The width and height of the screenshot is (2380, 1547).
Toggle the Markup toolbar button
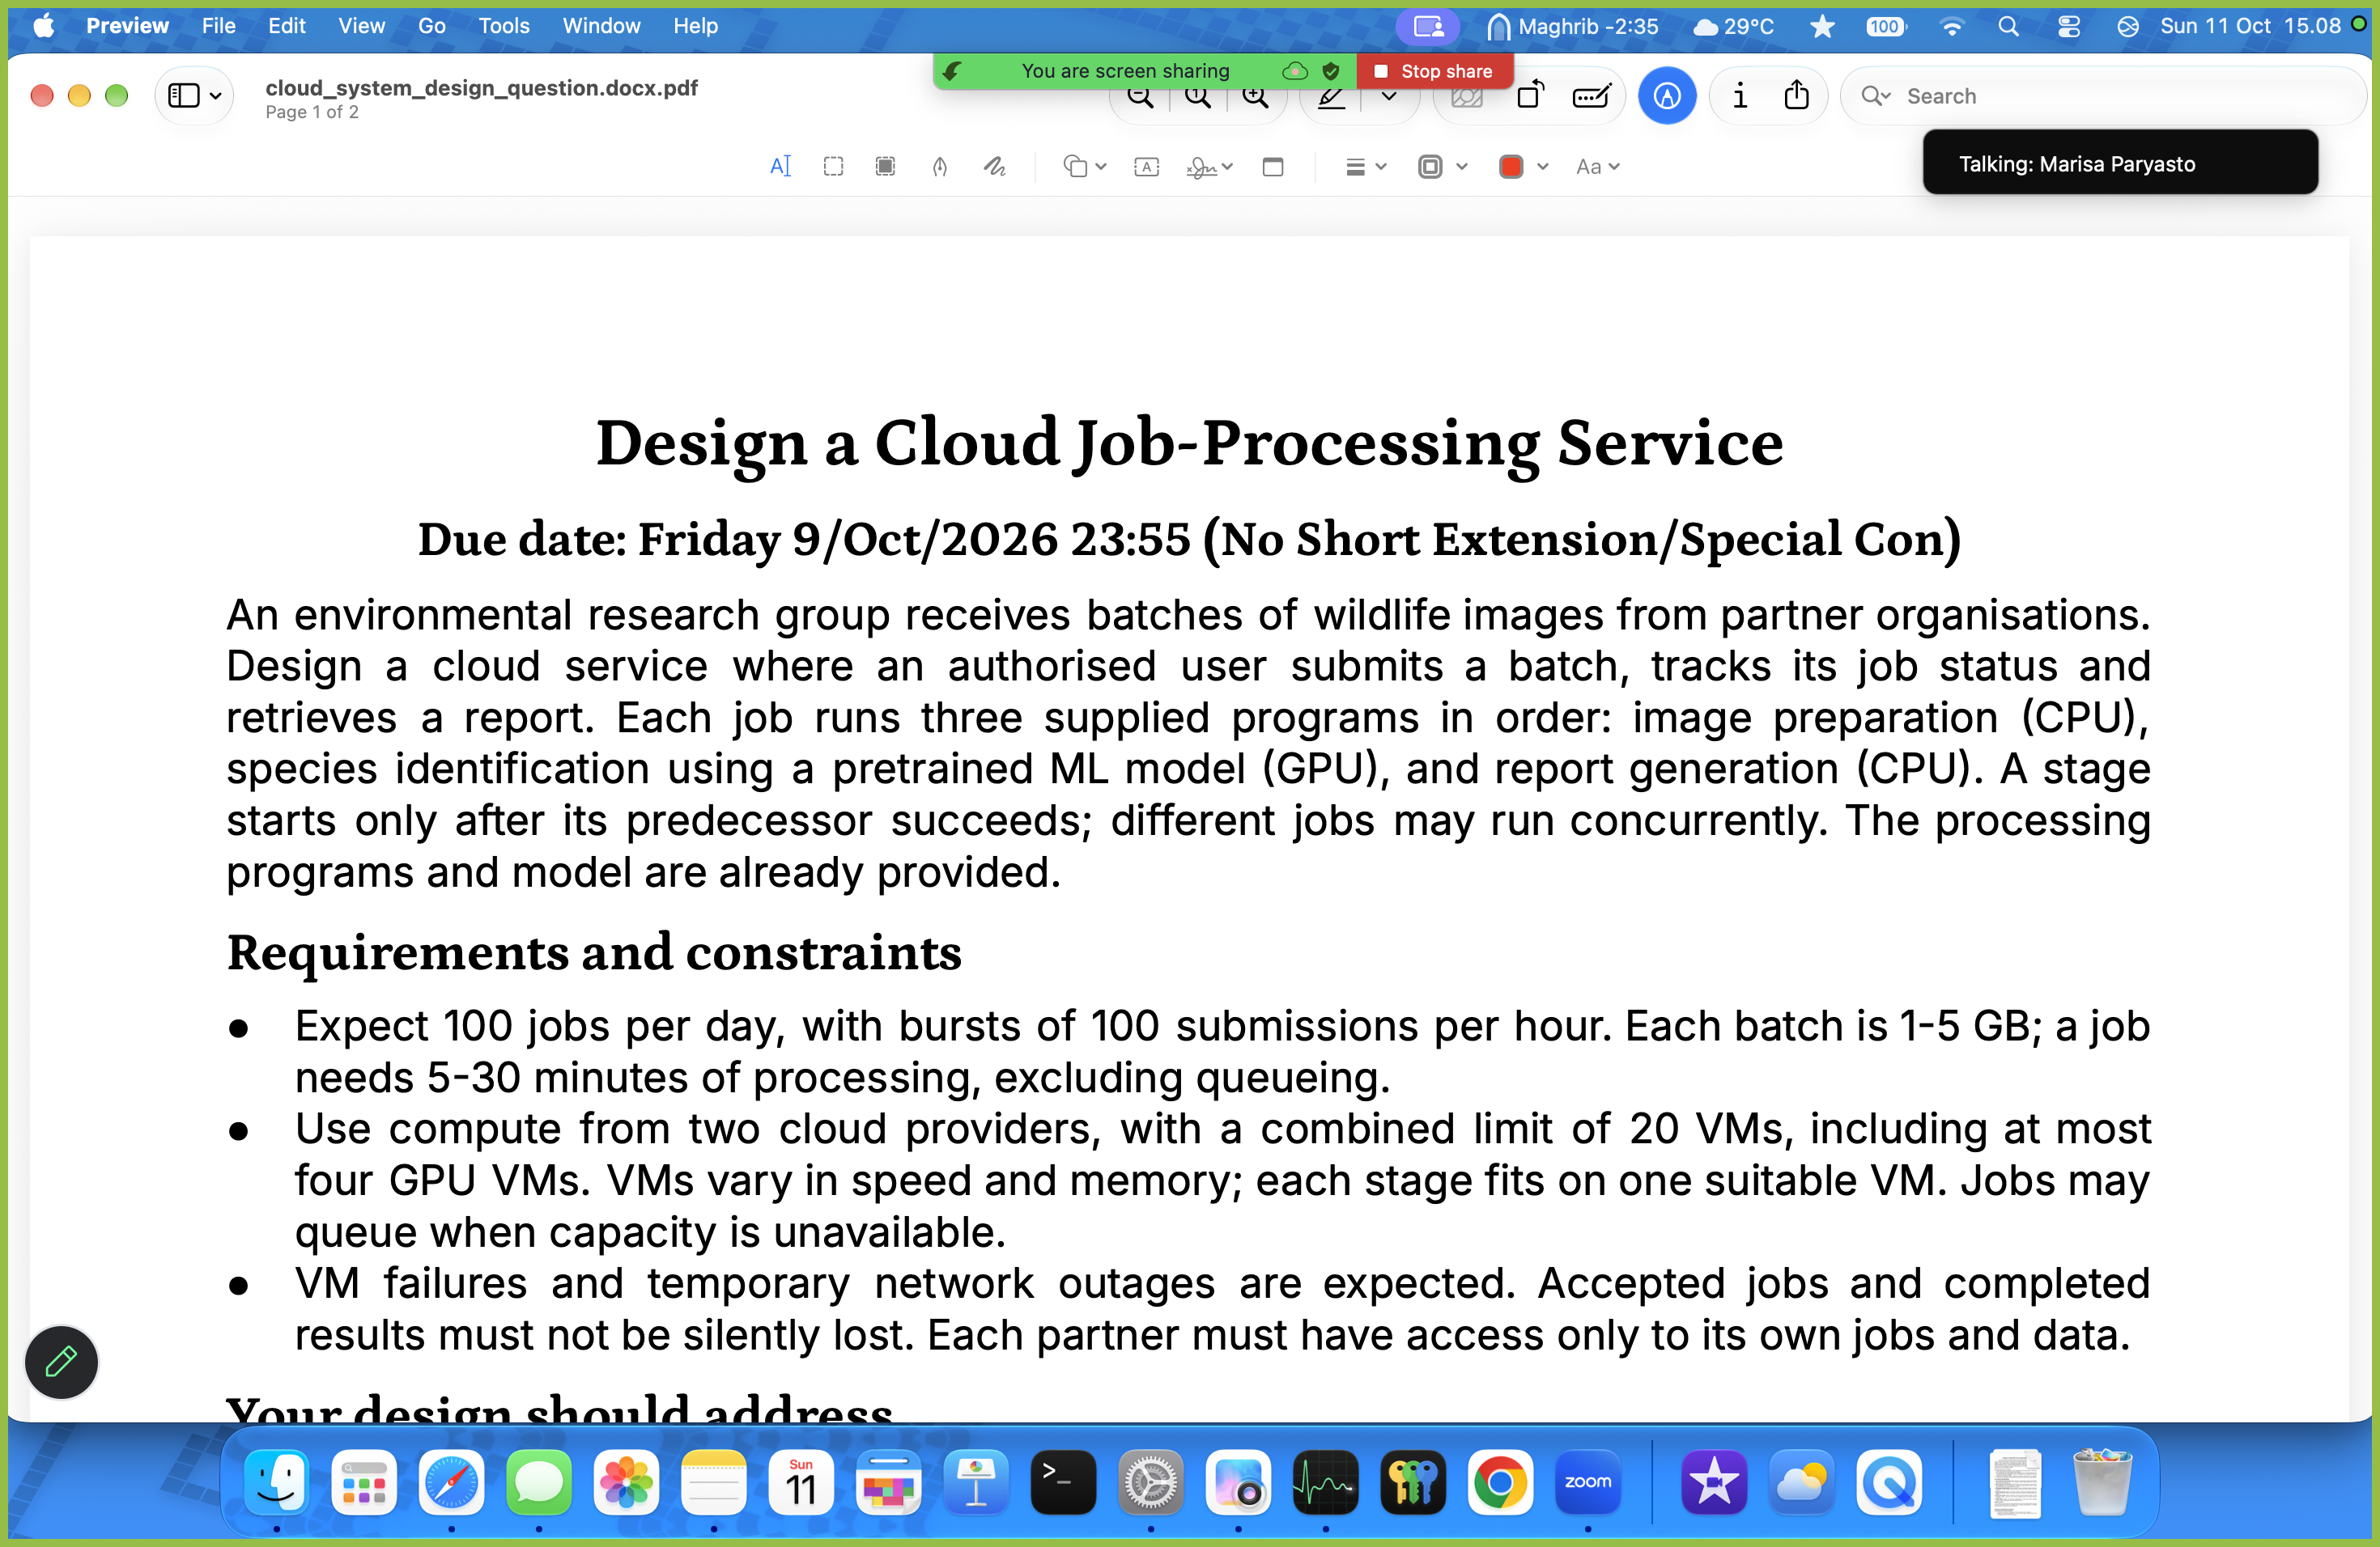click(1666, 96)
